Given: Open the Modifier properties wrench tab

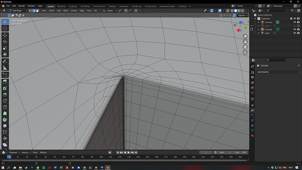Looking at the screenshot, I should 252,110.
